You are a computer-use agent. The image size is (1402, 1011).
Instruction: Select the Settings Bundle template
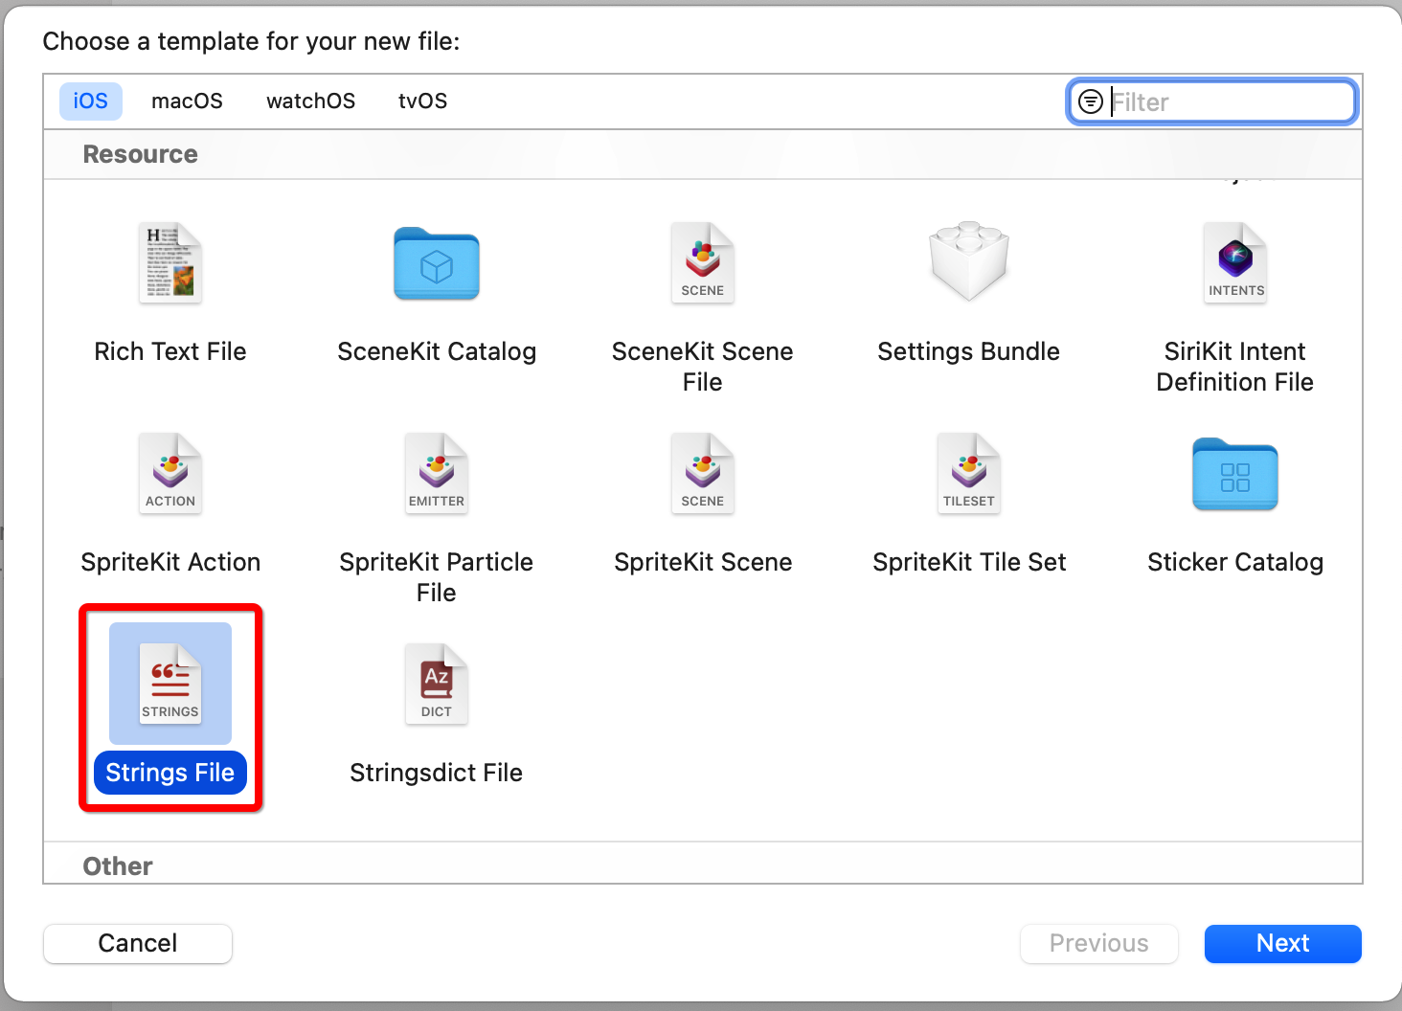(x=968, y=287)
